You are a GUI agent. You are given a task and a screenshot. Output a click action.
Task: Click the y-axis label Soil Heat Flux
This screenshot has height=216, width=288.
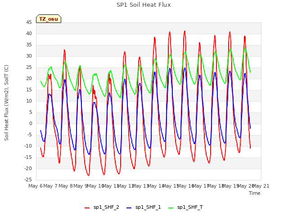click(6, 103)
